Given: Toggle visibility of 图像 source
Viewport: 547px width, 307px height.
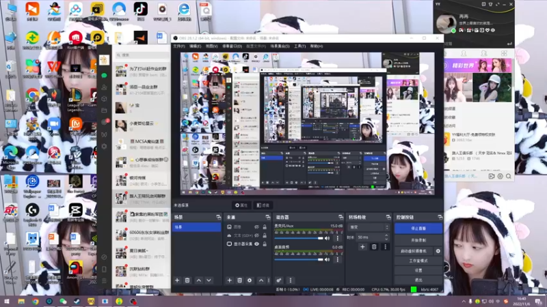Looking at the screenshot, I should pos(257,227).
